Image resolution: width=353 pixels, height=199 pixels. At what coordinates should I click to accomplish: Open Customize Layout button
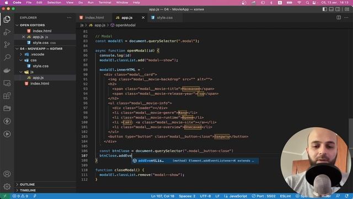click(347, 9)
